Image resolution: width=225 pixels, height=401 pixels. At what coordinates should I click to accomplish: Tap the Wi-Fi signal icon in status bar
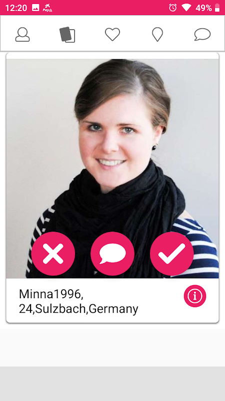point(186,8)
